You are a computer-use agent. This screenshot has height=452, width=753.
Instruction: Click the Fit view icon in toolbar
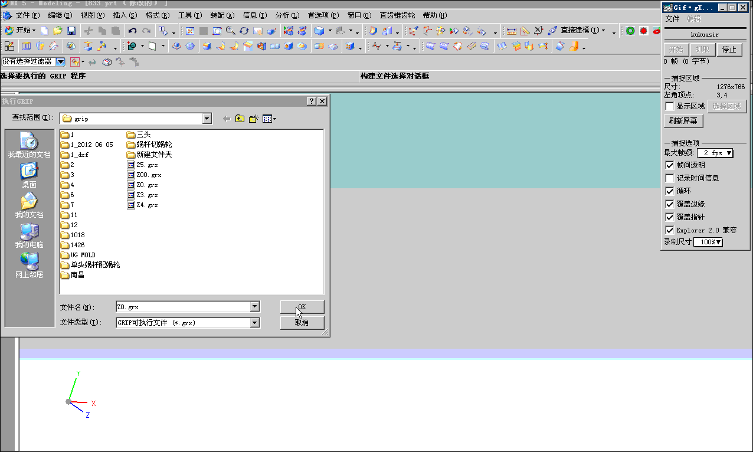coord(190,30)
